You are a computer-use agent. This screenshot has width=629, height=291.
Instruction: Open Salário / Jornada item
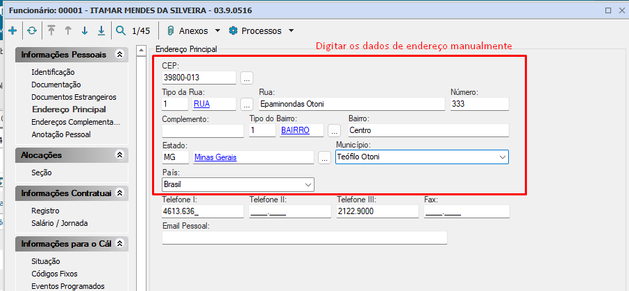pos(60,223)
